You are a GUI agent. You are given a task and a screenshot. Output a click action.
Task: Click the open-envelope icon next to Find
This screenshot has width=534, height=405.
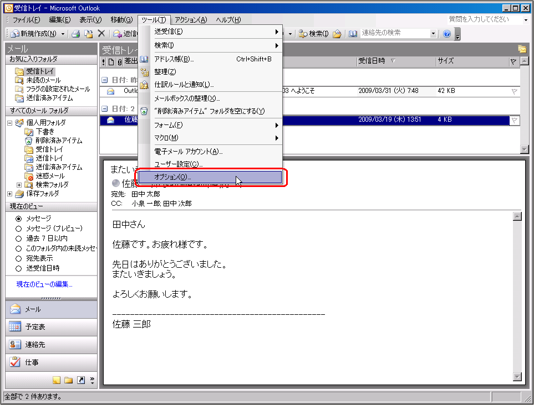(x=337, y=34)
